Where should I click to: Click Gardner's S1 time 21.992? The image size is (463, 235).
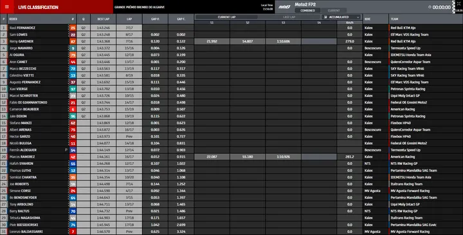pyautogui.click(x=212, y=41)
